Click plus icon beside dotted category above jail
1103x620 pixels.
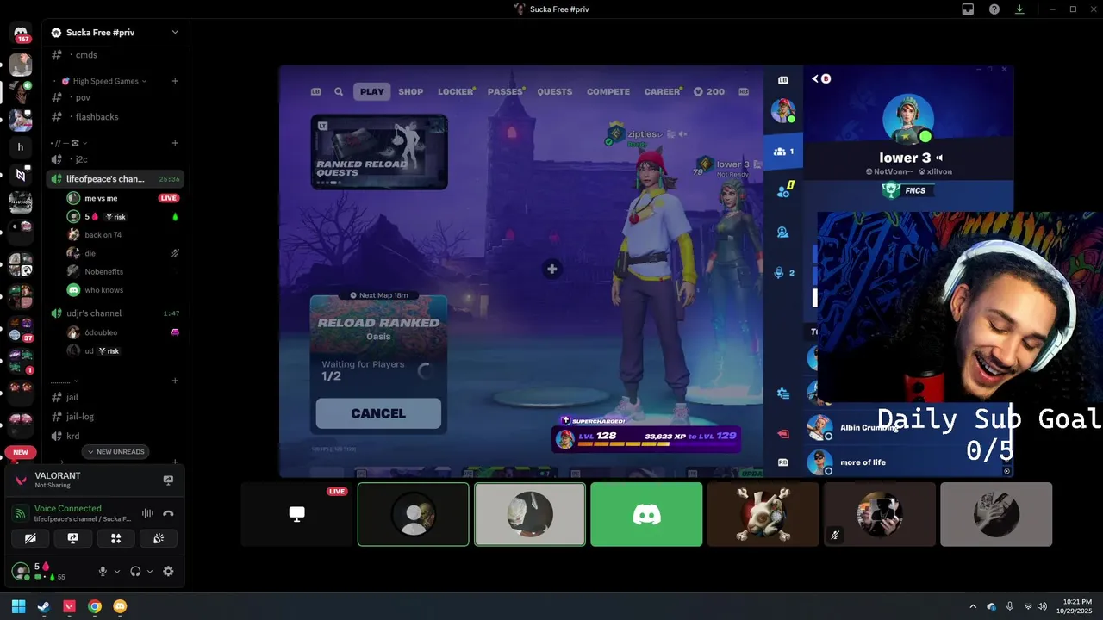175,381
